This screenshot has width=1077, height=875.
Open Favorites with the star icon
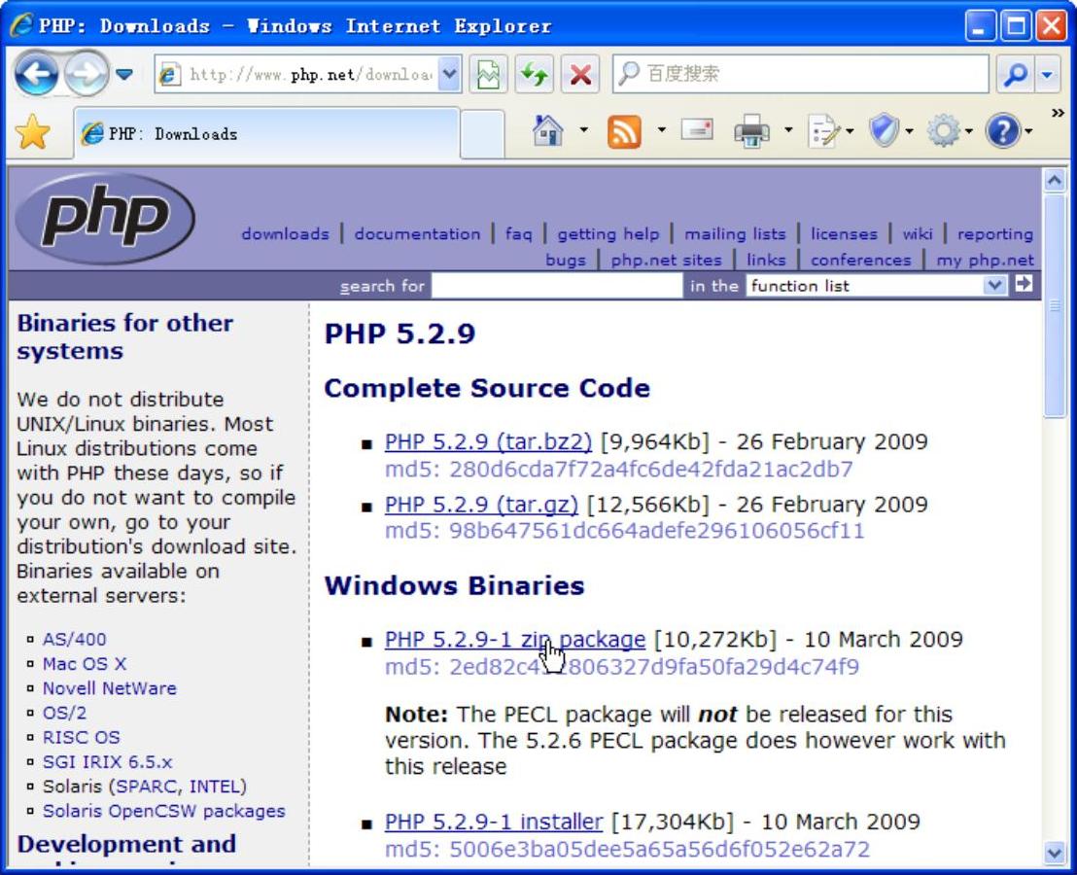(32, 132)
